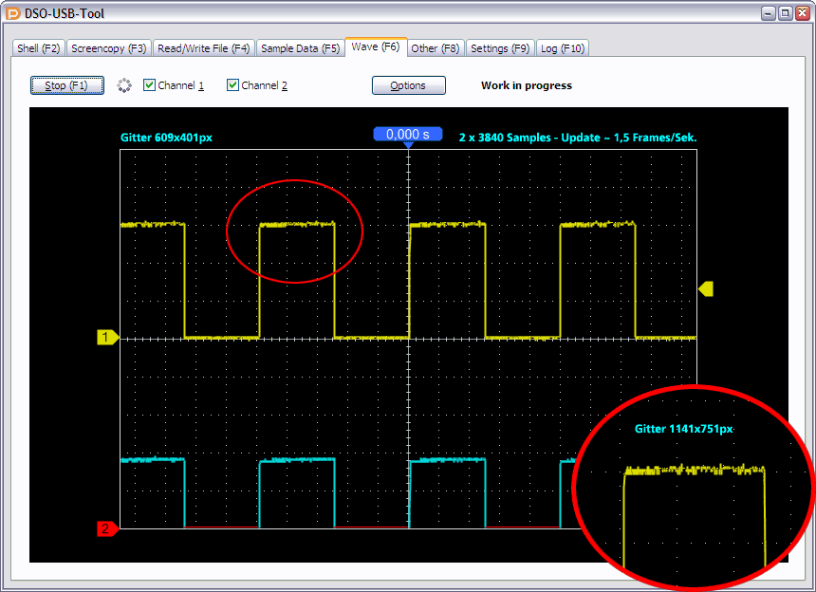816x592 pixels.
Task: Open the Screencopy (F3) tab
Action: click(109, 48)
